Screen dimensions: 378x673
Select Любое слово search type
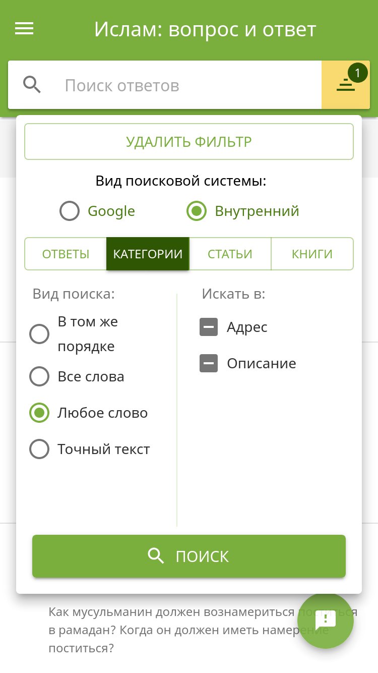coord(39,413)
